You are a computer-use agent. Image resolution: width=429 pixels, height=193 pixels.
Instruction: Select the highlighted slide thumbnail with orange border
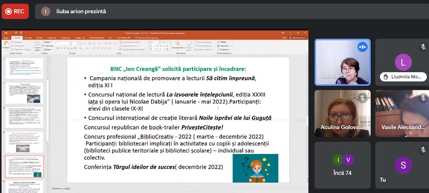click(24, 166)
